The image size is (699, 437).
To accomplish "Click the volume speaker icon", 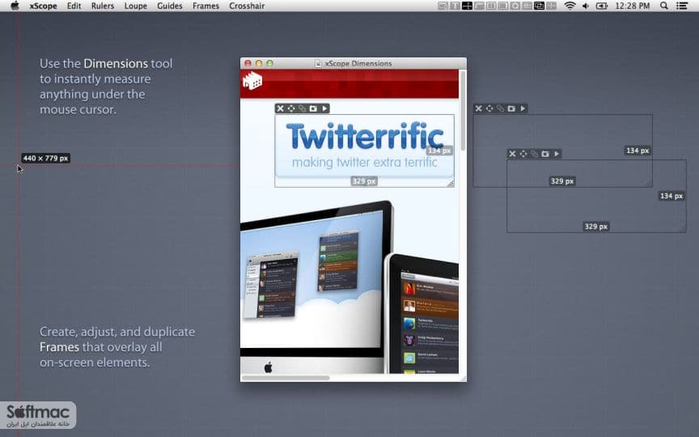I will pyautogui.click(x=585, y=6).
